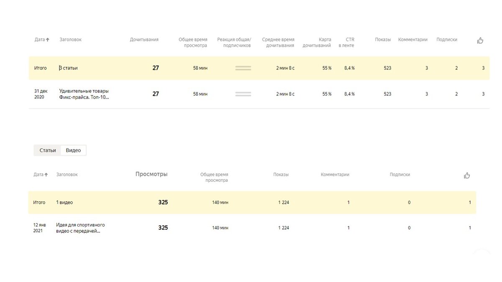Click the CTR в ленте header
This screenshot has height=282, width=502.
(x=346, y=43)
